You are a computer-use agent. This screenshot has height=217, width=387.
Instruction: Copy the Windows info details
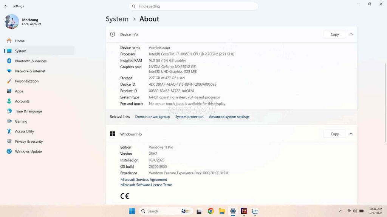click(334, 134)
